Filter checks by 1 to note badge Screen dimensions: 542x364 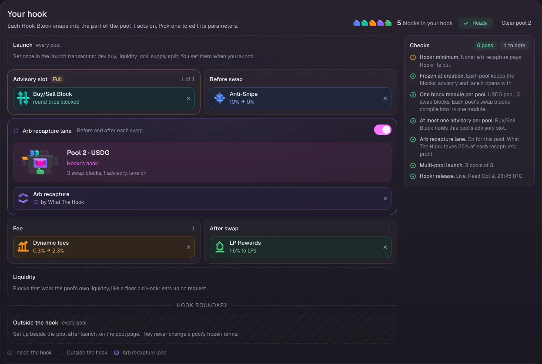[514, 46]
